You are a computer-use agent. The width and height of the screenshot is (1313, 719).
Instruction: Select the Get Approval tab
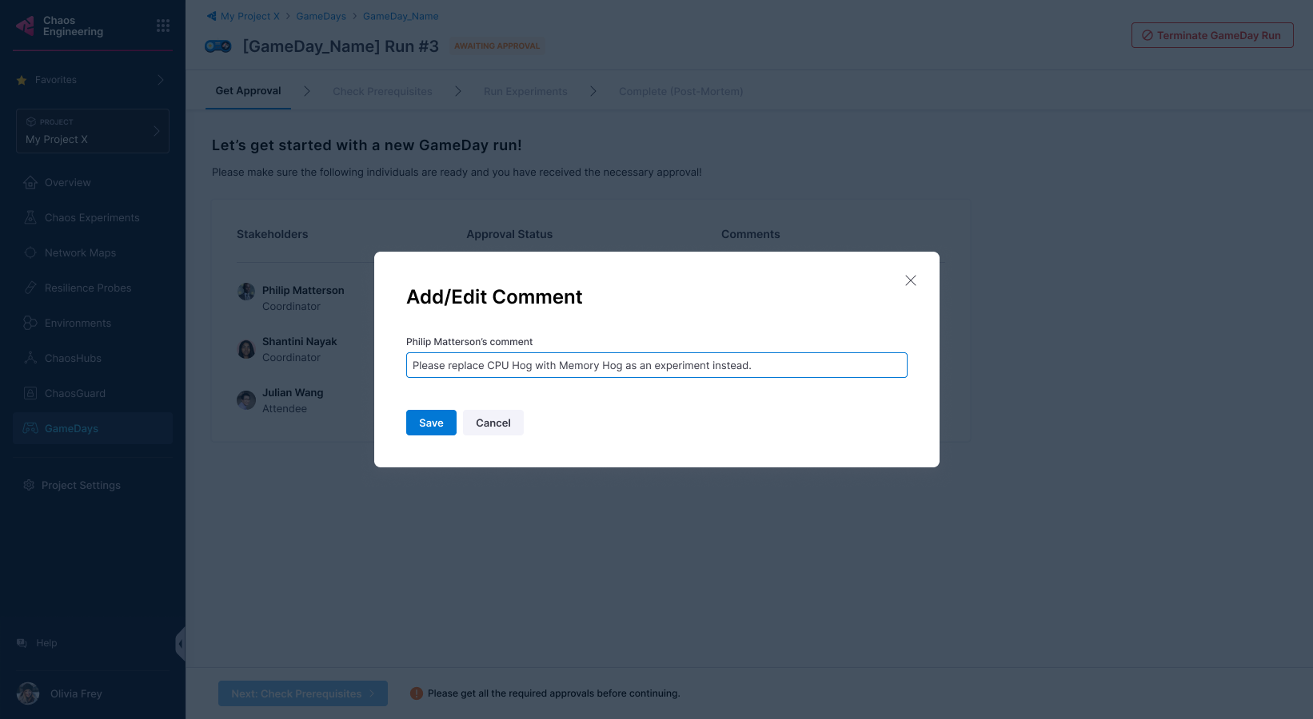248,91
